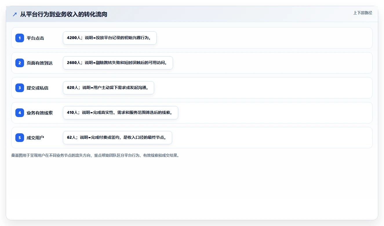This screenshot has height=226, width=384.
Task: Click the 62人 description box
Action: tap(117, 138)
